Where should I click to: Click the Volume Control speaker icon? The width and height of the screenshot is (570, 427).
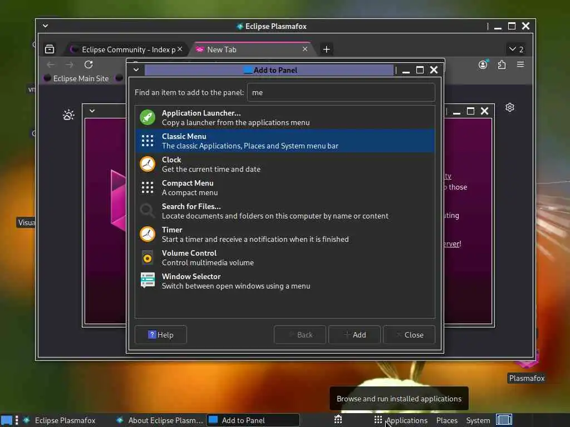coord(148,258)
